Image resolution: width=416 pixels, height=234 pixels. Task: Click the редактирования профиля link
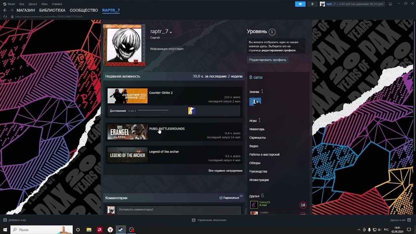coord(279,50)
